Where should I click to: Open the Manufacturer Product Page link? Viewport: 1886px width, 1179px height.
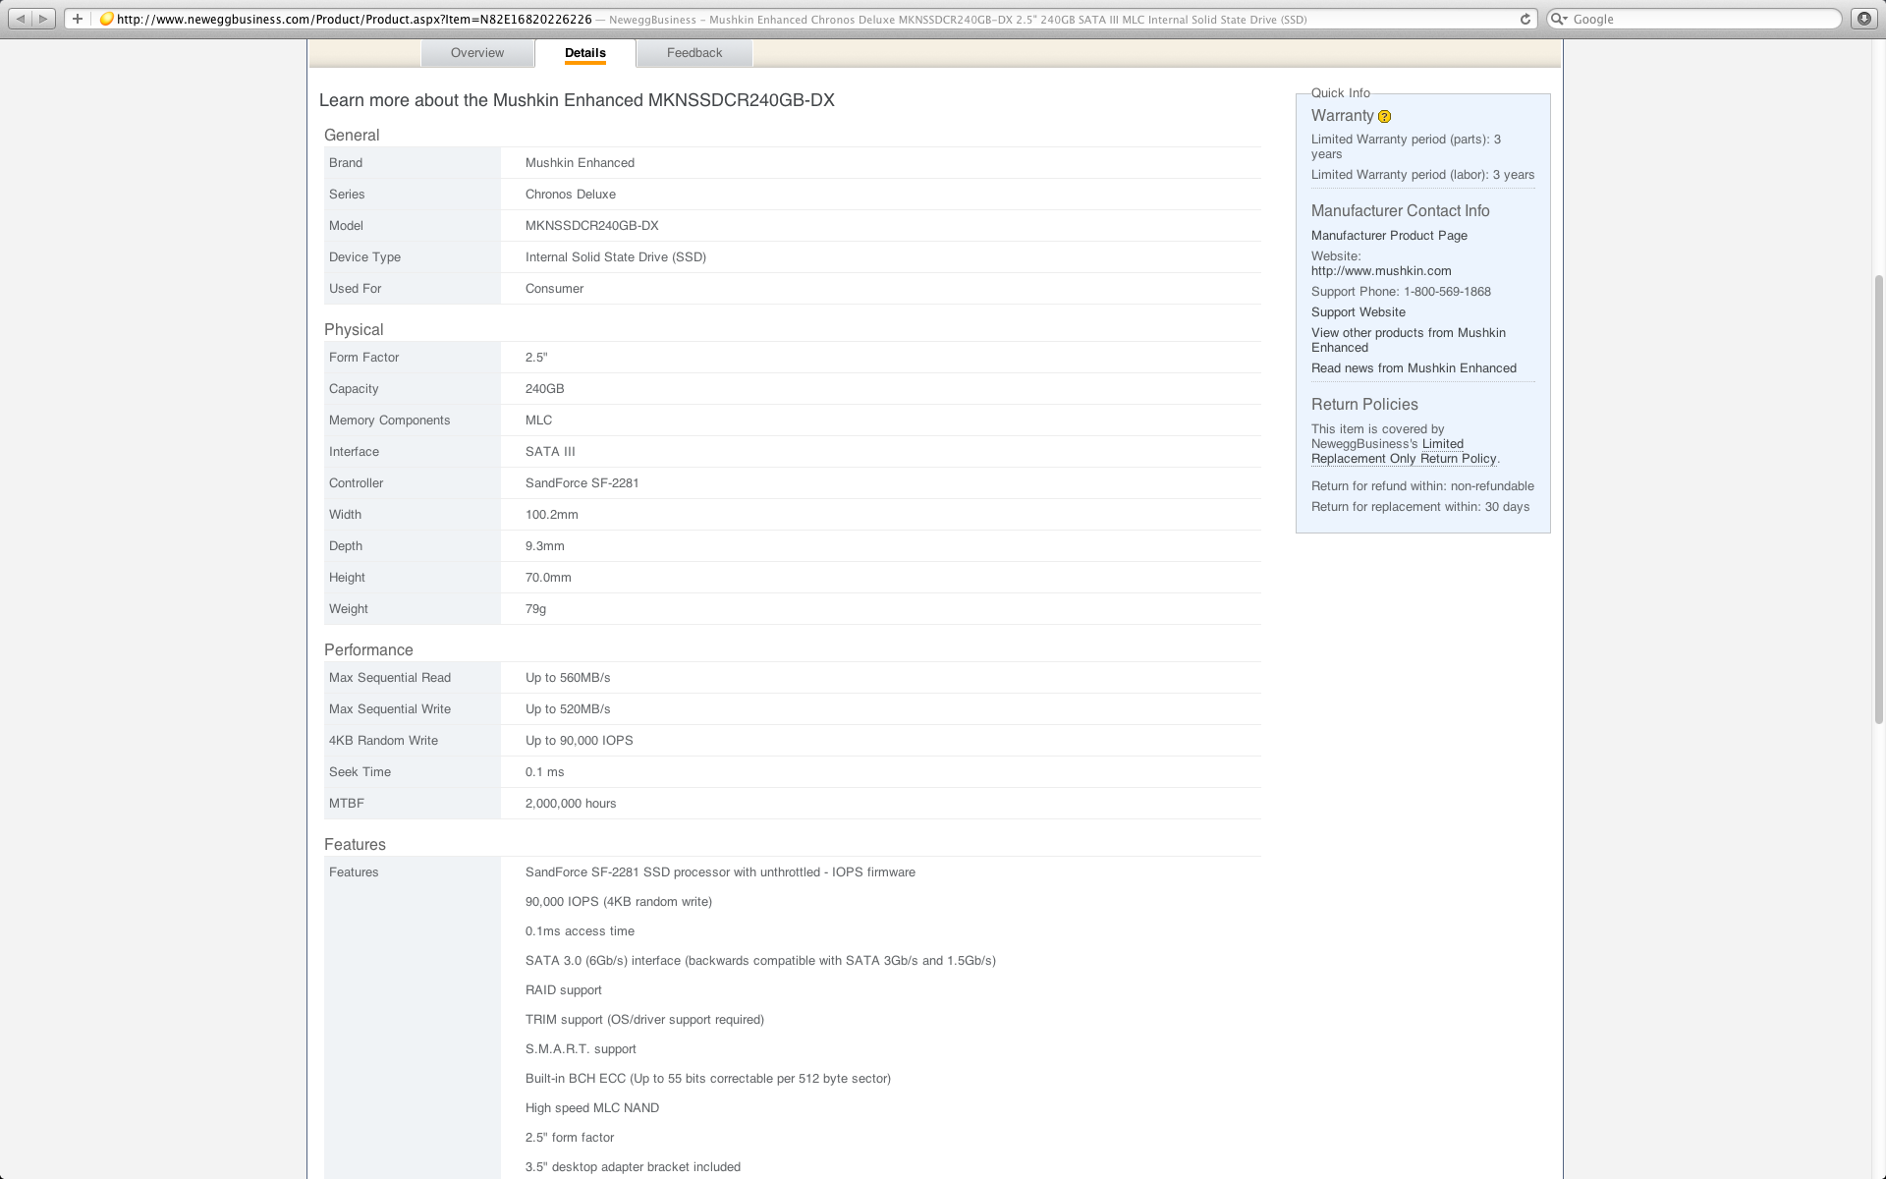coord(1389,236)
